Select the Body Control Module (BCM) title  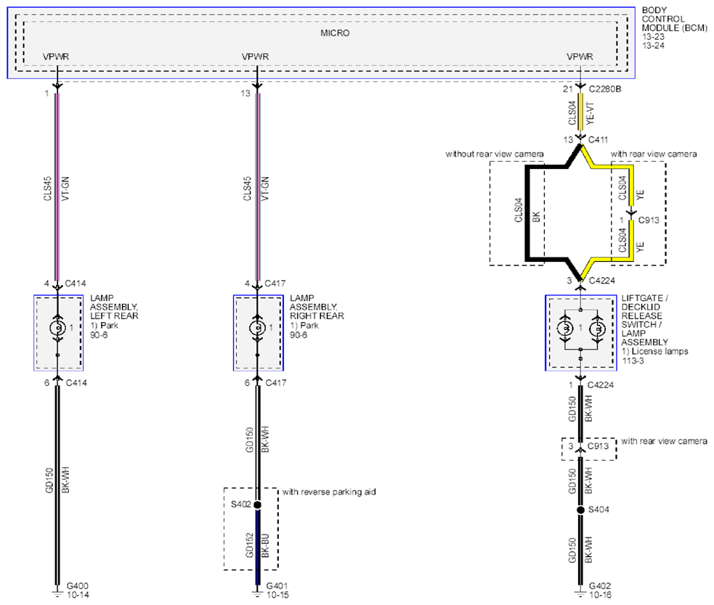pyautogui.click(x=674, y=19)
